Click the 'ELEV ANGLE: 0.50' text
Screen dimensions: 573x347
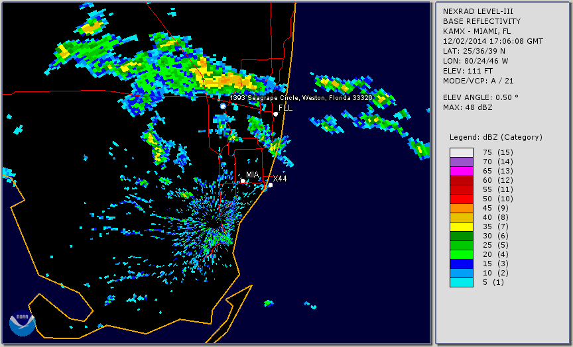(x=481, y=97)
